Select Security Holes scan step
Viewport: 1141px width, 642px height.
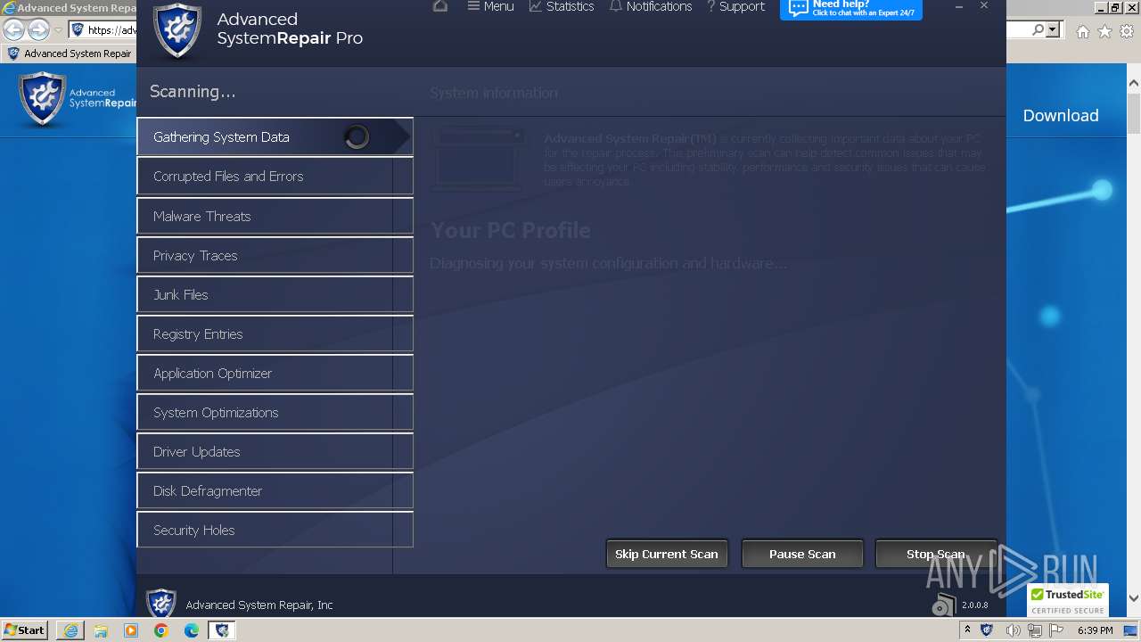[x=275, y=530]
